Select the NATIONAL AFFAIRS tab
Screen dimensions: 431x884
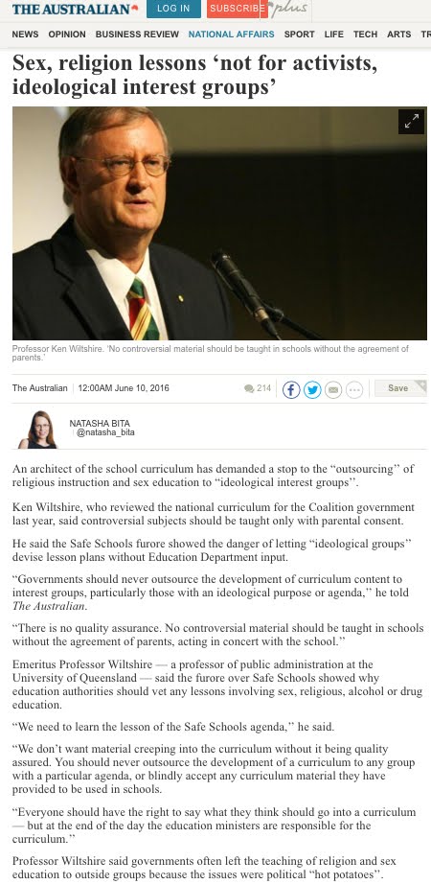[232, 35]
